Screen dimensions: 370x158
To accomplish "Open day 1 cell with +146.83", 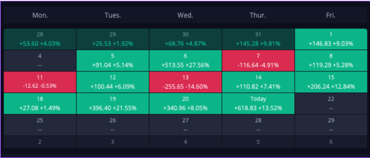I will 331,39.
